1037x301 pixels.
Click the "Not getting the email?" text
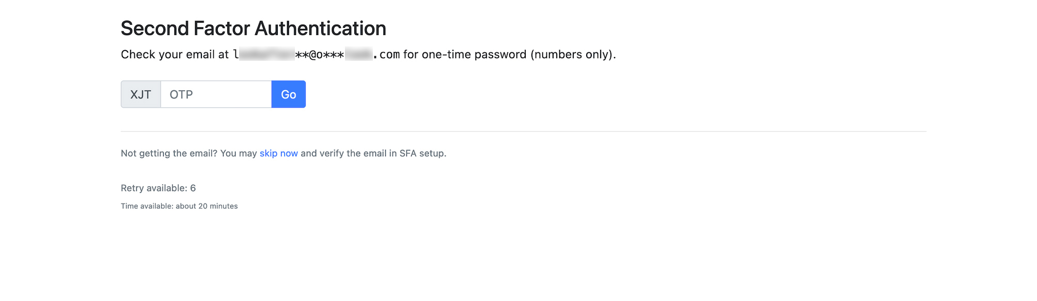coord(169,153)
